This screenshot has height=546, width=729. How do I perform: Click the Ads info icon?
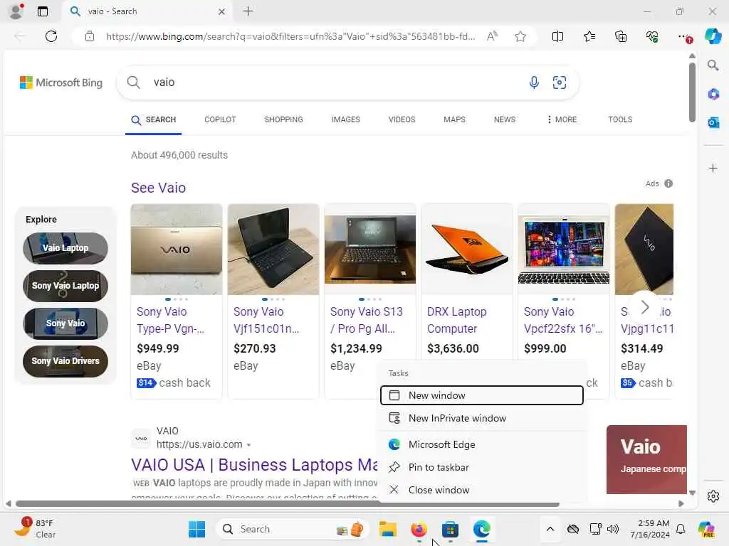tap(668, 183)
